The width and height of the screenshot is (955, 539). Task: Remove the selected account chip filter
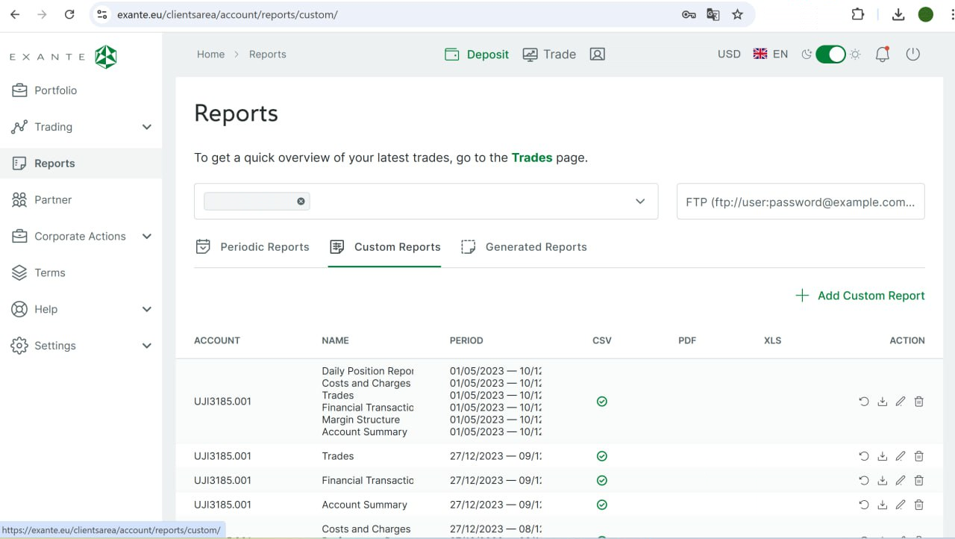point(301,202)
